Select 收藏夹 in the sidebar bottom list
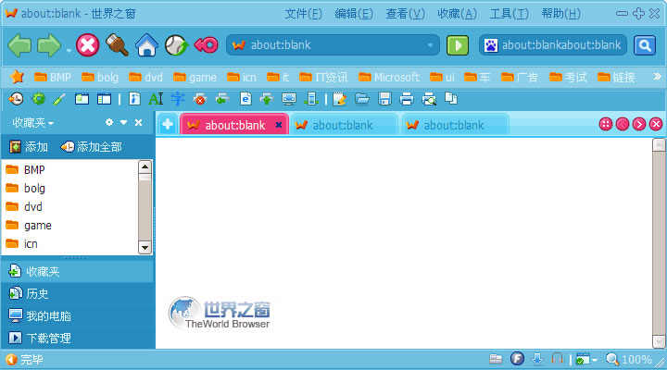The image size is (667, 370). (77, 271)
